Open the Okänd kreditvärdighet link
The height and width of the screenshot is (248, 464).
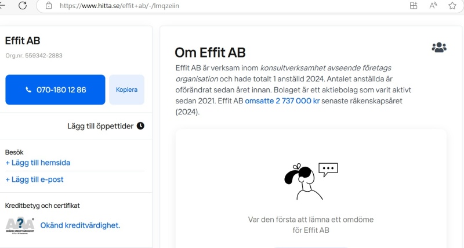tap(80, 225)
